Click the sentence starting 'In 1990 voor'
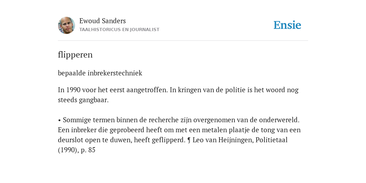 click(x=113, y=90)
